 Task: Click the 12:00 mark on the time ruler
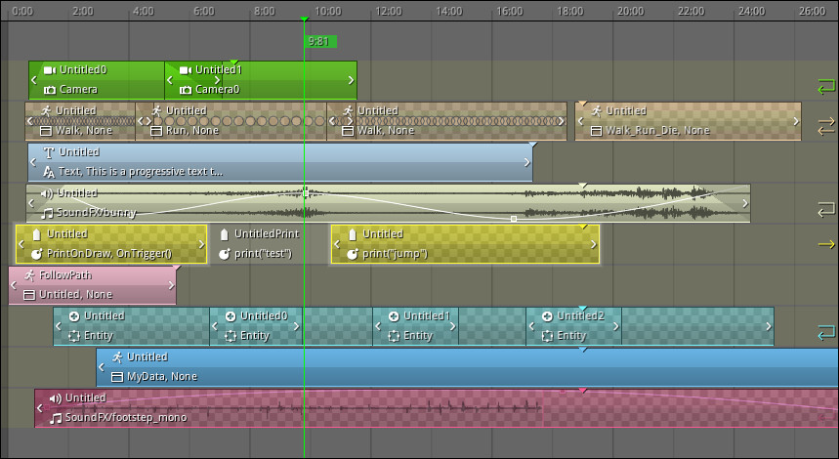point(389,11)
